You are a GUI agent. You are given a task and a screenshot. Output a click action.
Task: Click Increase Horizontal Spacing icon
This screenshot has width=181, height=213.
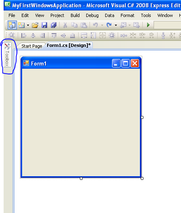click(133, 36)
